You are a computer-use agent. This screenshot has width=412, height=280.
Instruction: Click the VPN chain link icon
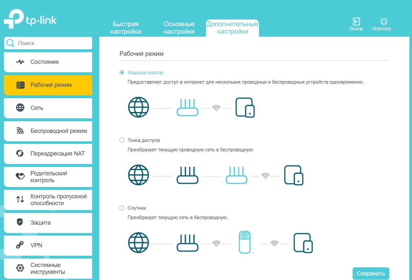(20, 245)
